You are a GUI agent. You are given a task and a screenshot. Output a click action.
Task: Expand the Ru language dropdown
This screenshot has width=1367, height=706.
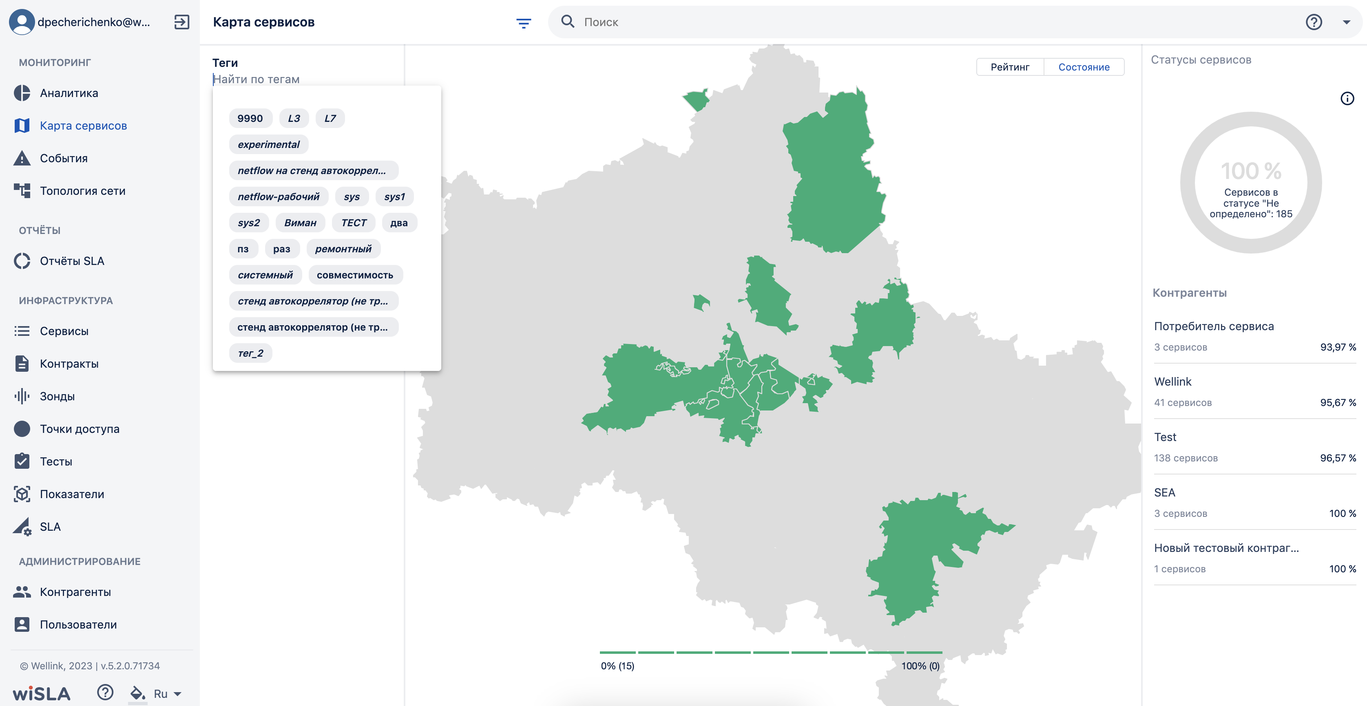[168, 694]
